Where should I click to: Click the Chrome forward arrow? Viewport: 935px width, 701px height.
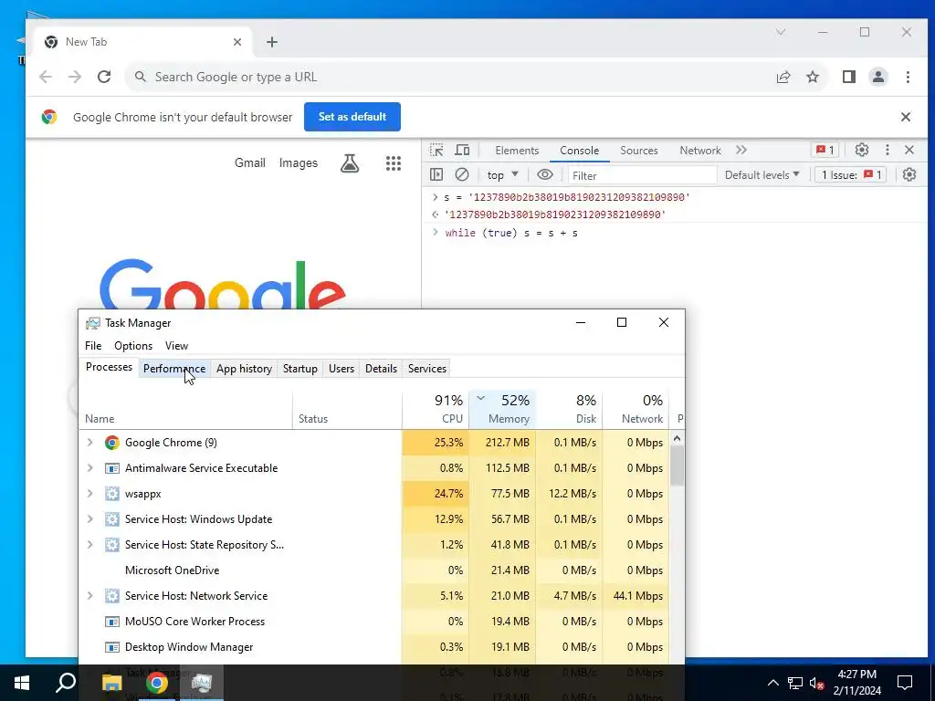pos(75,77)
